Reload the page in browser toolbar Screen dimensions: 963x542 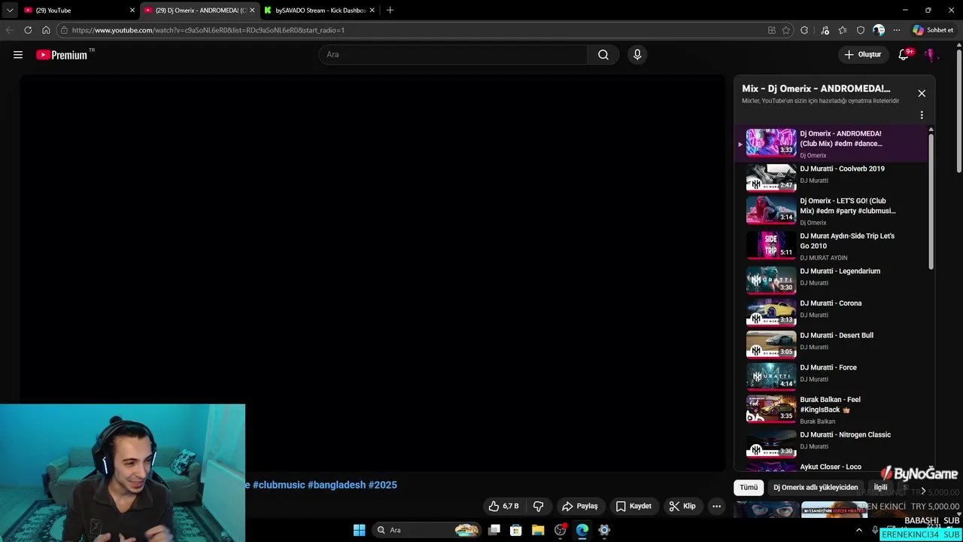[28, 30]
